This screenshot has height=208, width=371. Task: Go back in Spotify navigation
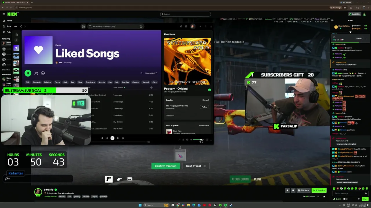(x=21, y=26)
